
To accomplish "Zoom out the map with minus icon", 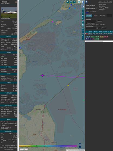I will pos(80,147).
